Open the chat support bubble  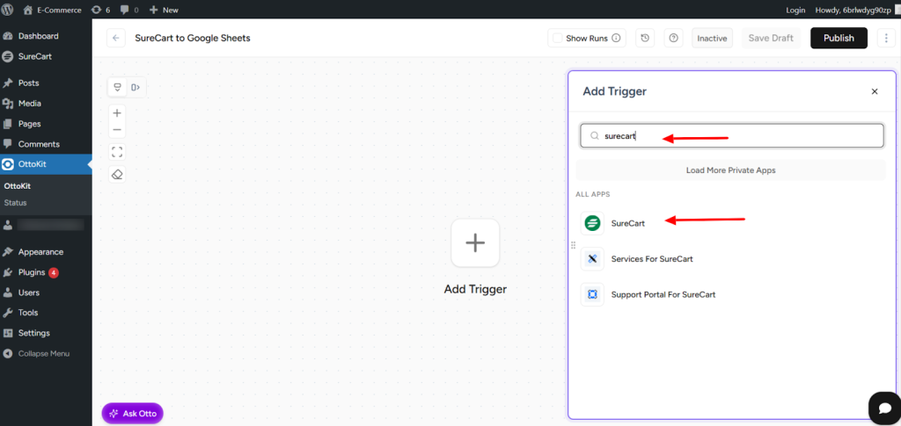[883, 408]
